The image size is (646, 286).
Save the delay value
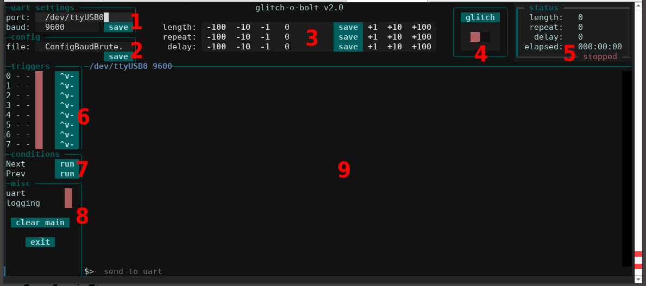click(x=348, y=47)
